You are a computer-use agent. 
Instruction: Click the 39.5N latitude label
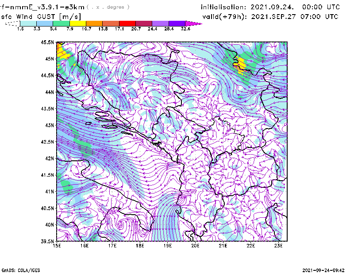47,241
